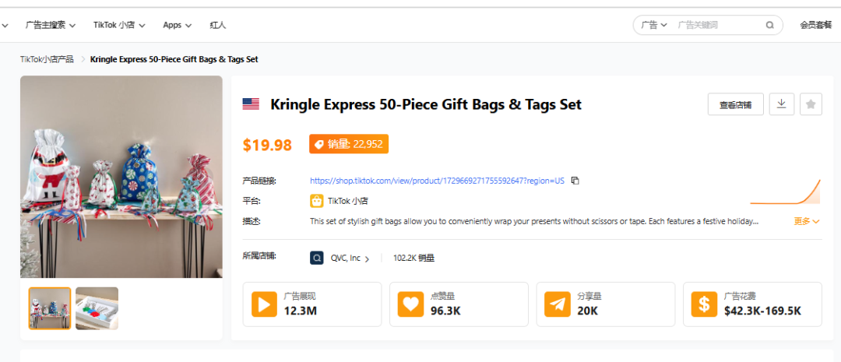841x362 pixels.
Task: Open the 广告主搜索 dropdown menu
Action: [51, 25]
